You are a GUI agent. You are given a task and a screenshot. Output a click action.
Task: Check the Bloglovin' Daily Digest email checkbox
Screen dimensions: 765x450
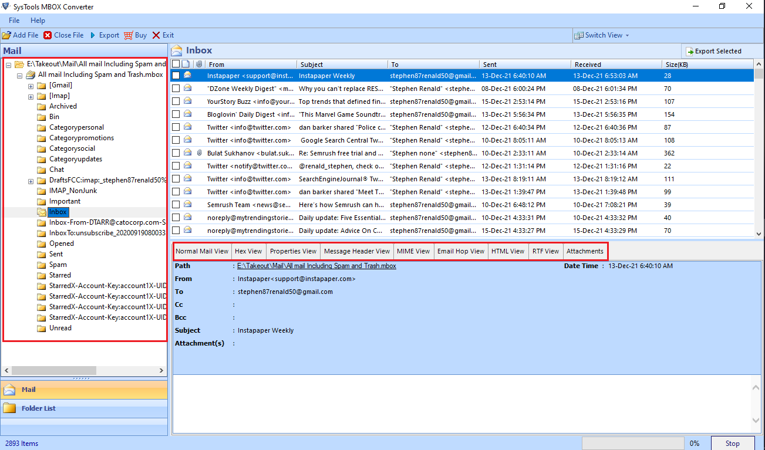[x=176, y=114]
